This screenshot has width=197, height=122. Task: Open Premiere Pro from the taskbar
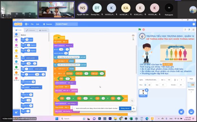pyautogui.click(x=110, y=119)
